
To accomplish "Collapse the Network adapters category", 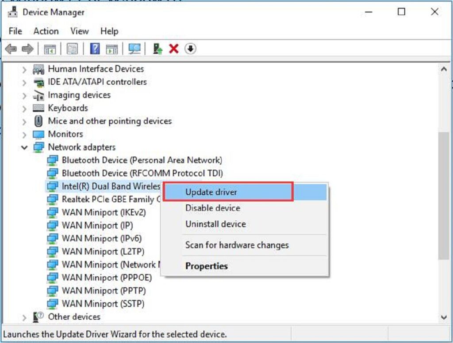I will coord(24,147).
